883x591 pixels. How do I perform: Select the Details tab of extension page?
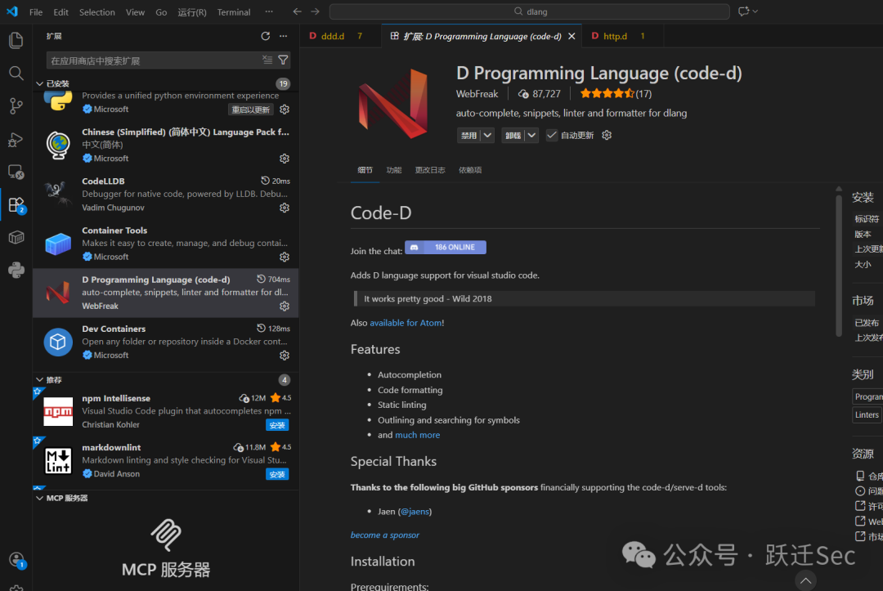[x=365, y=170]
